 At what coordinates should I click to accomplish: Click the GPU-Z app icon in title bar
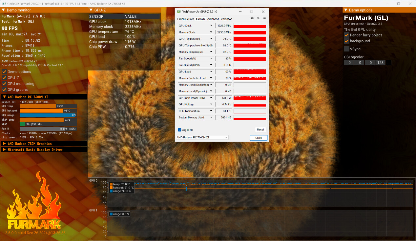(x=179, y=11)
